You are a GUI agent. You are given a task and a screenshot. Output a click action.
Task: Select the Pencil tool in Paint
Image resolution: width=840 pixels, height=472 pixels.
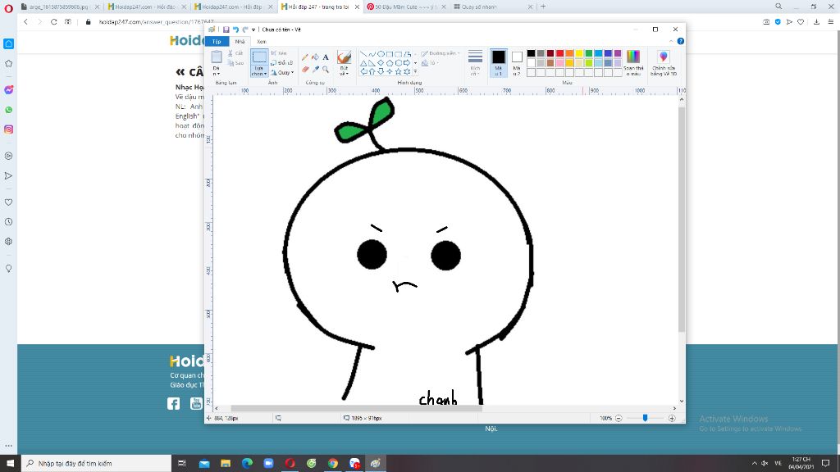pos(305,57)
